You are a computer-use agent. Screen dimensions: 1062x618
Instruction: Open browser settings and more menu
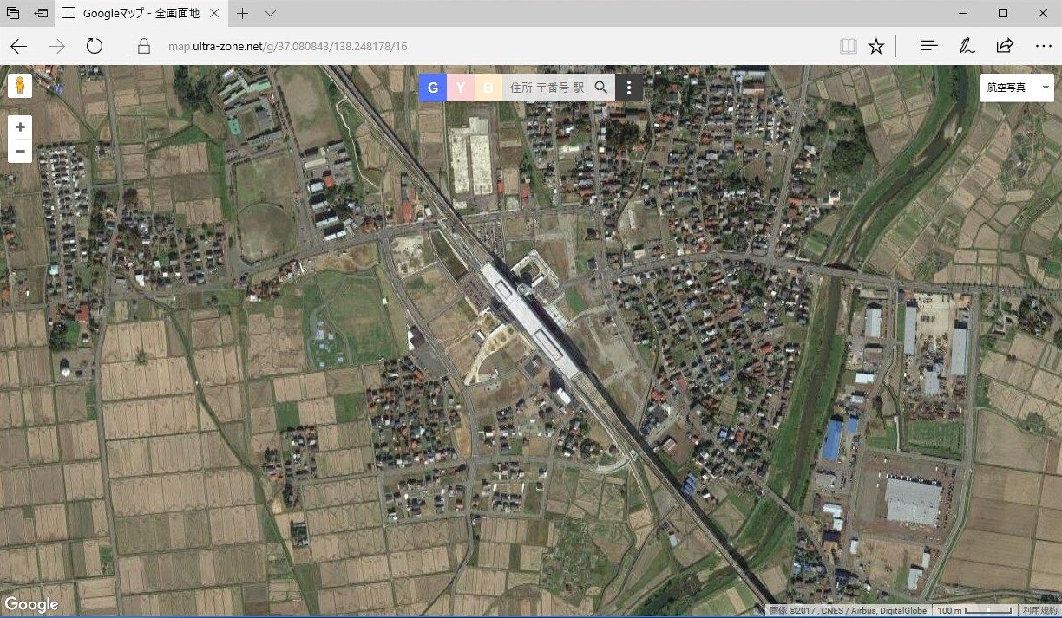click(x=1044, y=46)
